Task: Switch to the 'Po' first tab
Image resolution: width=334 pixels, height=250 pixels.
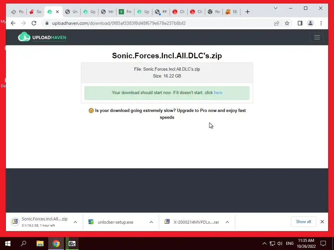Action: coord(18,12)
